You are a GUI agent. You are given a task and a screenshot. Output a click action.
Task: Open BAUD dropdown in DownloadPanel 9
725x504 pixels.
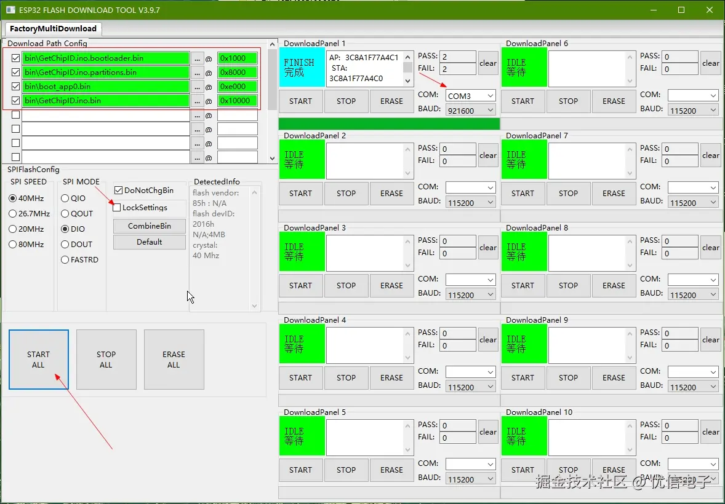click(692, 387)
